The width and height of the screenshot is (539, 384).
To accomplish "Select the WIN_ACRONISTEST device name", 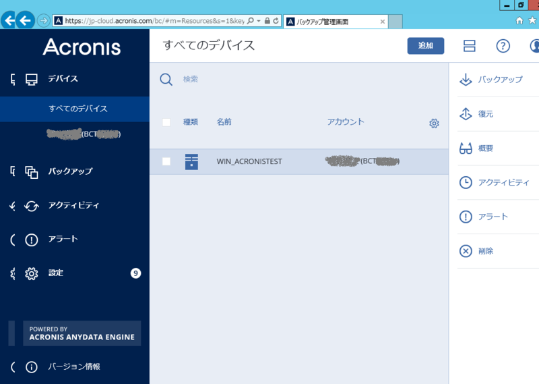I will coord(249,161).
